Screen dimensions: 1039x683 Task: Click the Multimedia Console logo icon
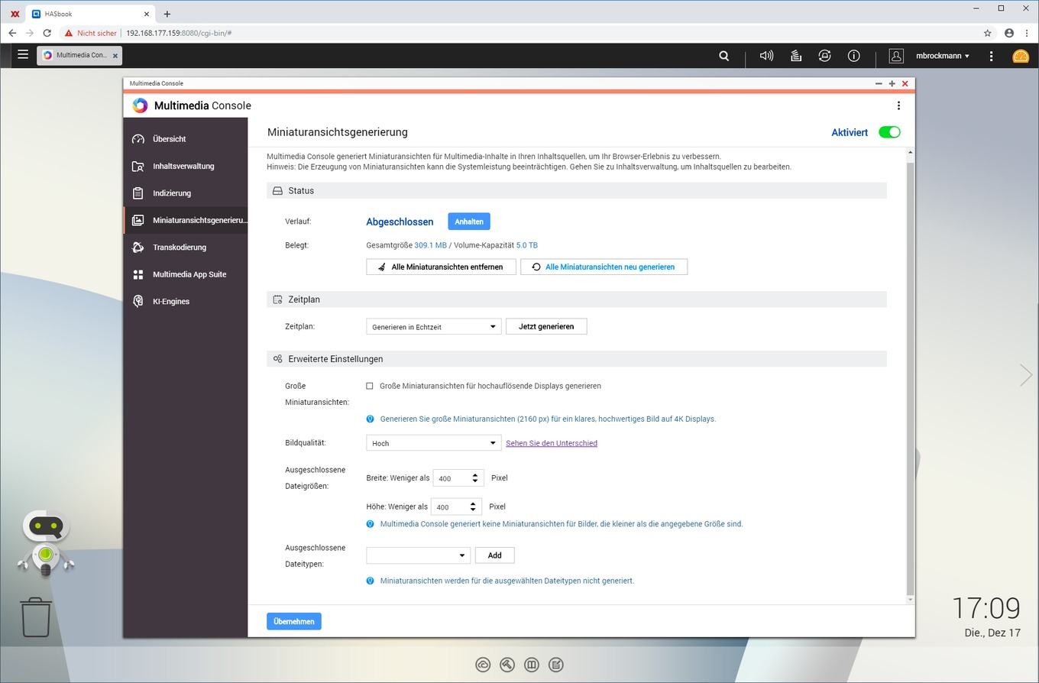click(140, 105)
